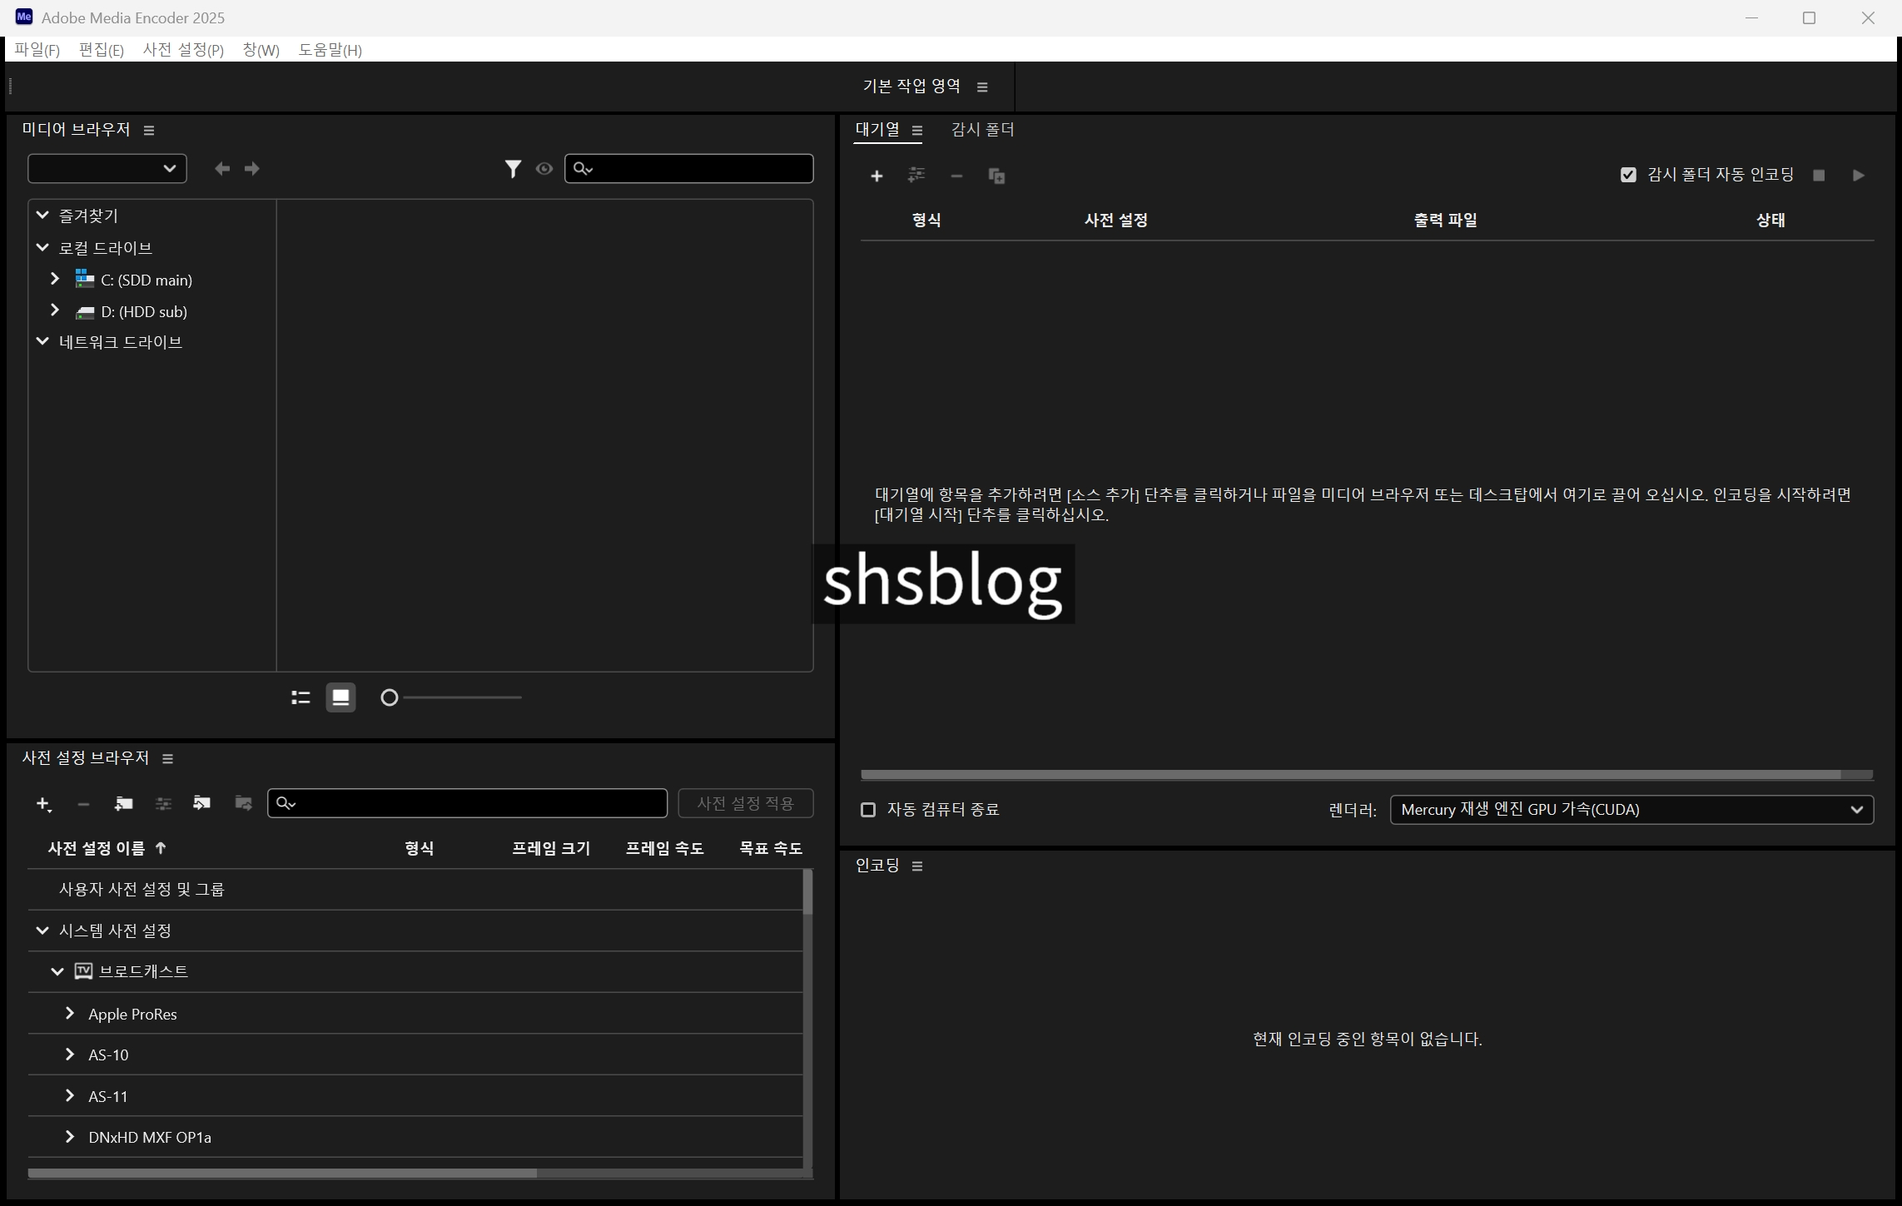Viewport: 1902px width, 1206px height.
Task: Click the import presets icon in preset browser
Action: (x=202, y=803)
